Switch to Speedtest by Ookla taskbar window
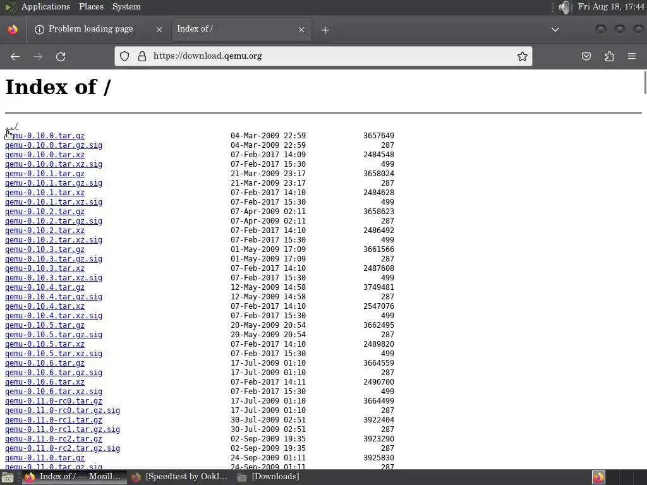Screen dimensions: 647x485 click(180, 477)
